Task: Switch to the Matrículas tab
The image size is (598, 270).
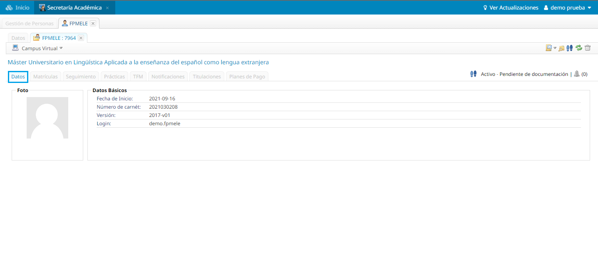Action: pos(45,77)
